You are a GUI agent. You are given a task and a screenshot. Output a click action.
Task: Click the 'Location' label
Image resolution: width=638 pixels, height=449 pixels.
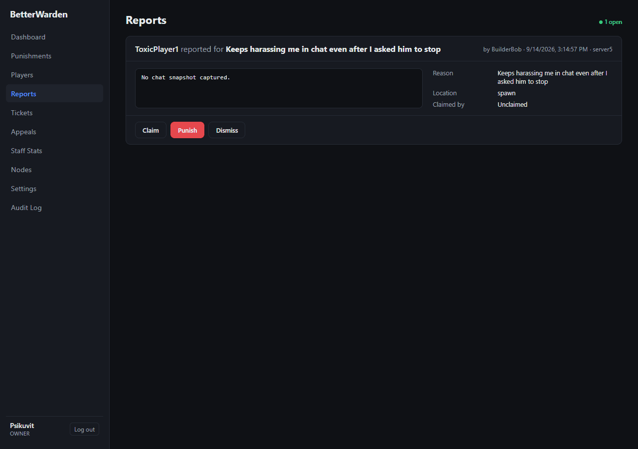445,93
